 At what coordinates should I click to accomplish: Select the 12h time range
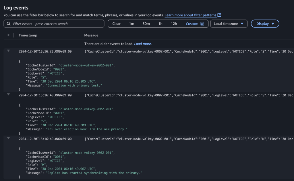[x=174, y=24]
